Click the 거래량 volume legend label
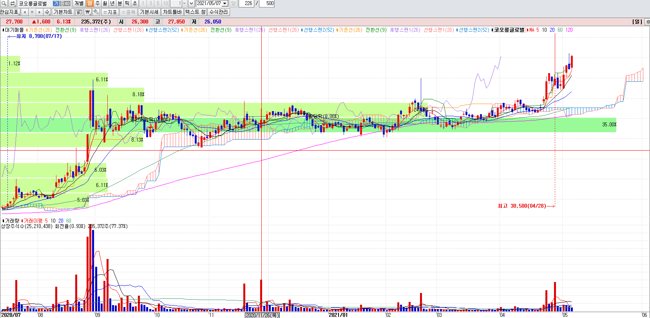This screenshot has height=318, width=650. [x=11, y=221]
